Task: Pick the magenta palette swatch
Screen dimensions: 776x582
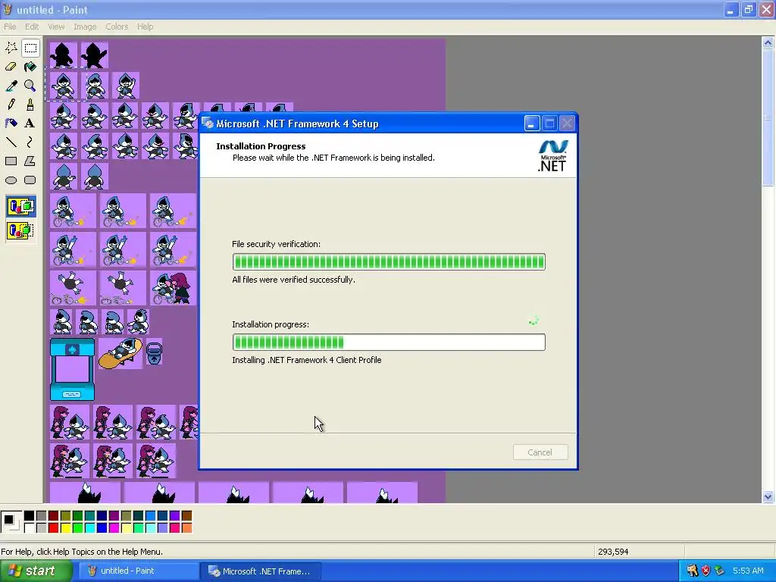Action: tap(114, 528)
